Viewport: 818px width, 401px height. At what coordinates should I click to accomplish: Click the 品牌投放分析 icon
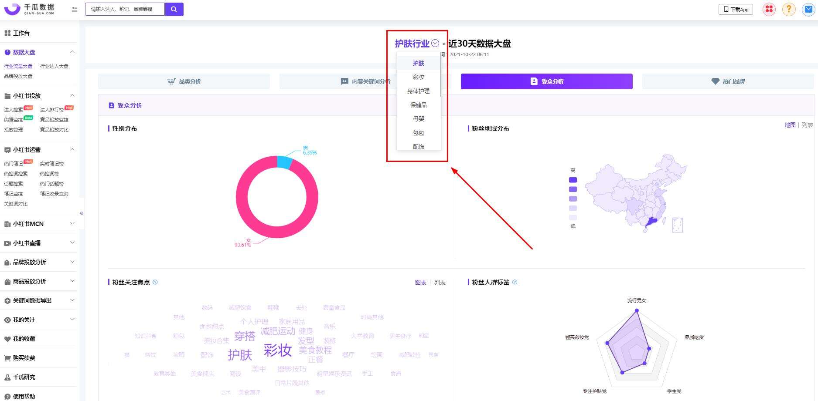7,262
